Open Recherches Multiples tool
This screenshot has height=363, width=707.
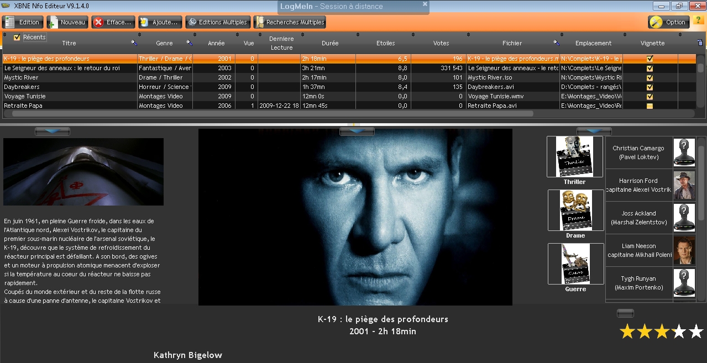point(289,22)
